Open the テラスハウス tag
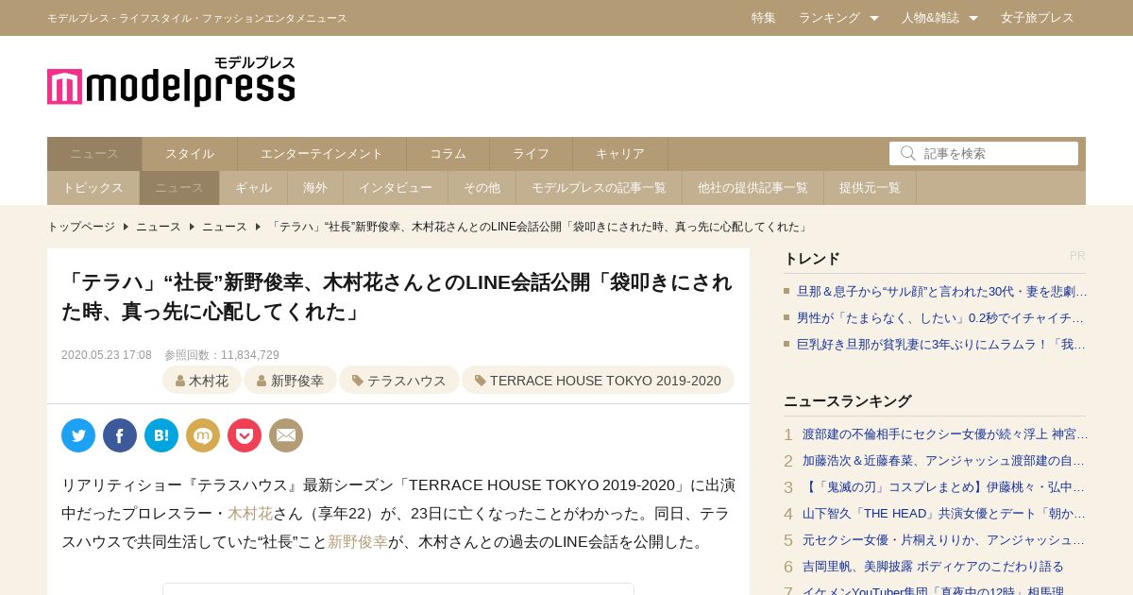This screenshot has width=1133, height=595. tap(399, 381)
